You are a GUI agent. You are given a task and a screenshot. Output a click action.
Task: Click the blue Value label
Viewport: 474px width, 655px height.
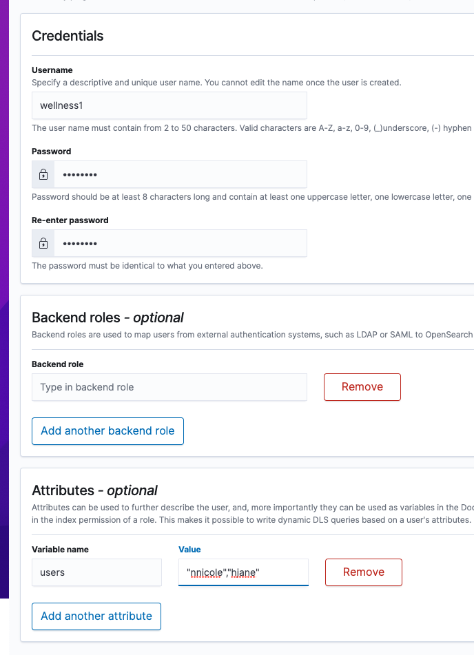pyautogui.click(x=189, y=550)
